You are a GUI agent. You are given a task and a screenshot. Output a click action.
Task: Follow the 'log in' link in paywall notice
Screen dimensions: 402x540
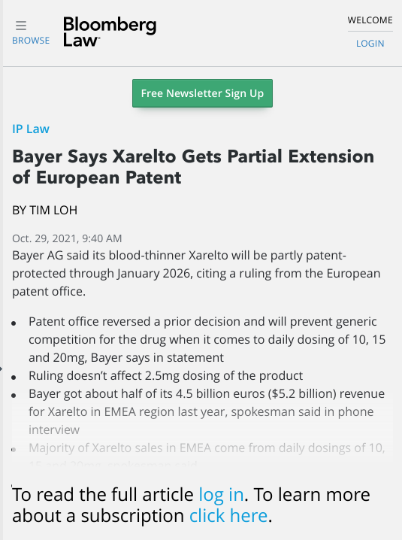(x=222, y=495)
